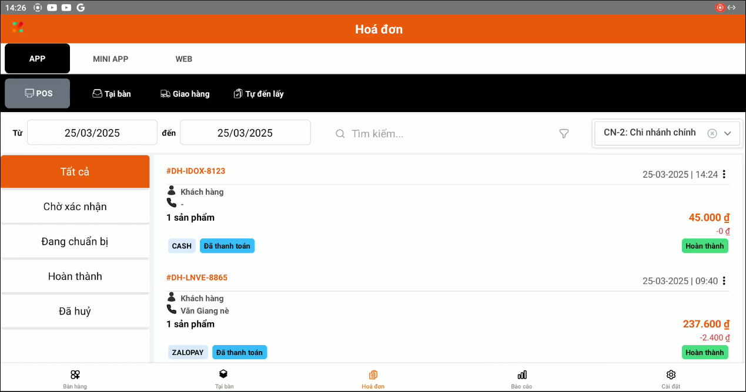Clear the CN-2 branch selection
The width and height of the screenshot is (746, 392).
pos(712,133)
